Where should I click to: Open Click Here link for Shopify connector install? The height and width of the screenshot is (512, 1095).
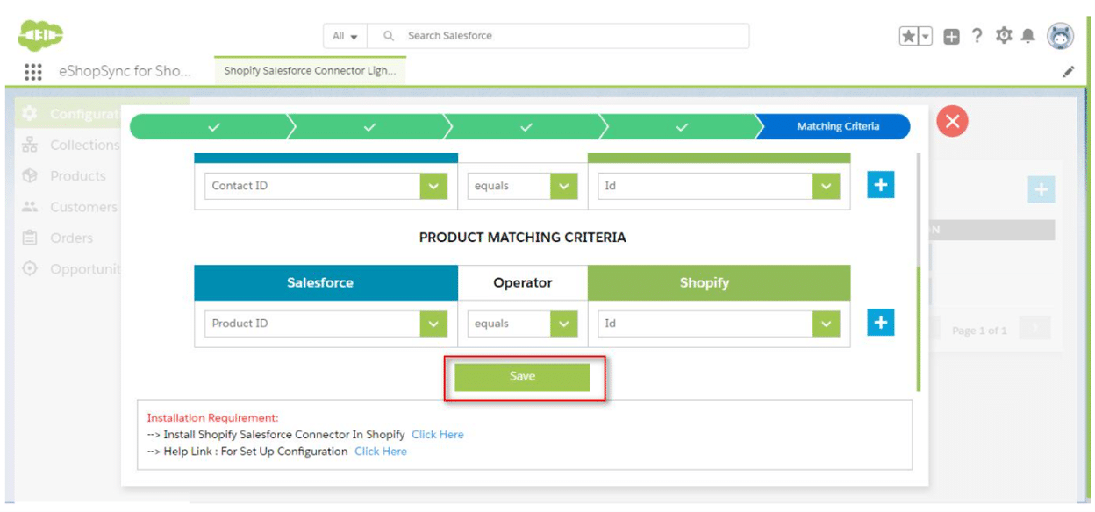point(437,435)
